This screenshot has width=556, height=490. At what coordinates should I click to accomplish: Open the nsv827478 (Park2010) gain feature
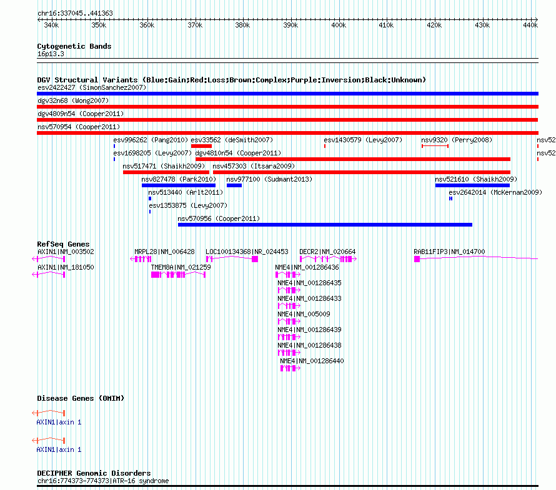[178, 185]
